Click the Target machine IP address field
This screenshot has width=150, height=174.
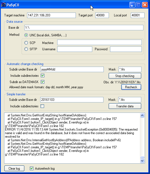[x=51, y=15]
